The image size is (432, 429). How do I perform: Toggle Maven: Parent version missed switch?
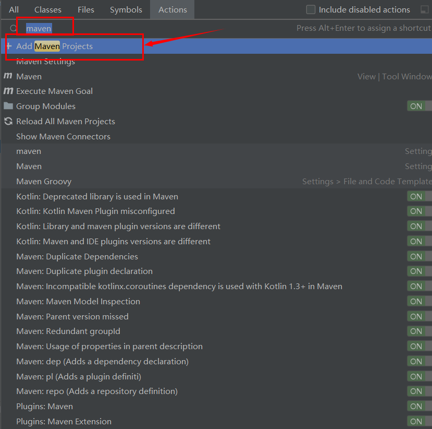(419, 316)
